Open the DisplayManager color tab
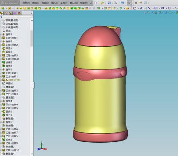The image size is (178, 156). [x=19, y=13]
